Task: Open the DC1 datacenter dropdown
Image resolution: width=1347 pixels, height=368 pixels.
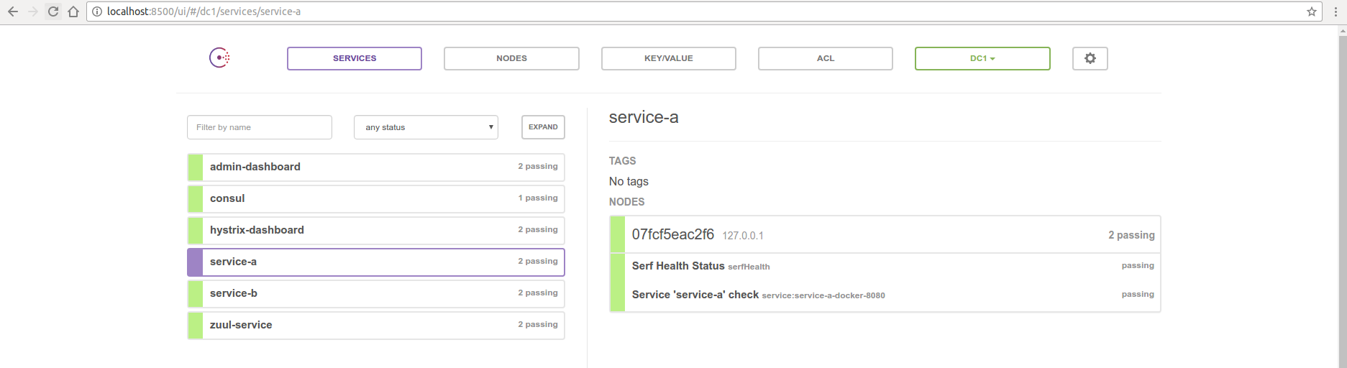Action: pyautogui.click(x=982, y=58)
